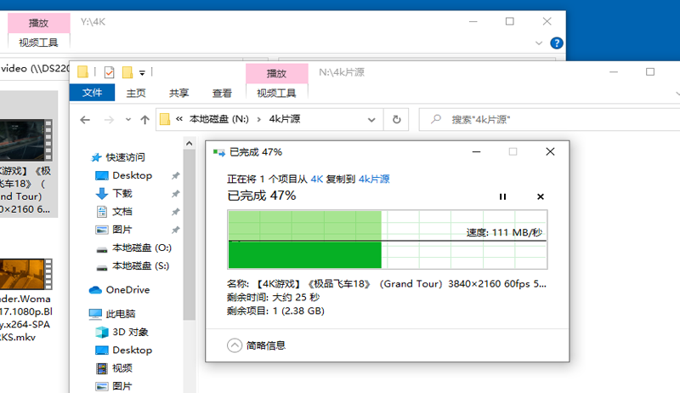
Task: Select 下载 in quick access
Action: [x=122, y=193]
